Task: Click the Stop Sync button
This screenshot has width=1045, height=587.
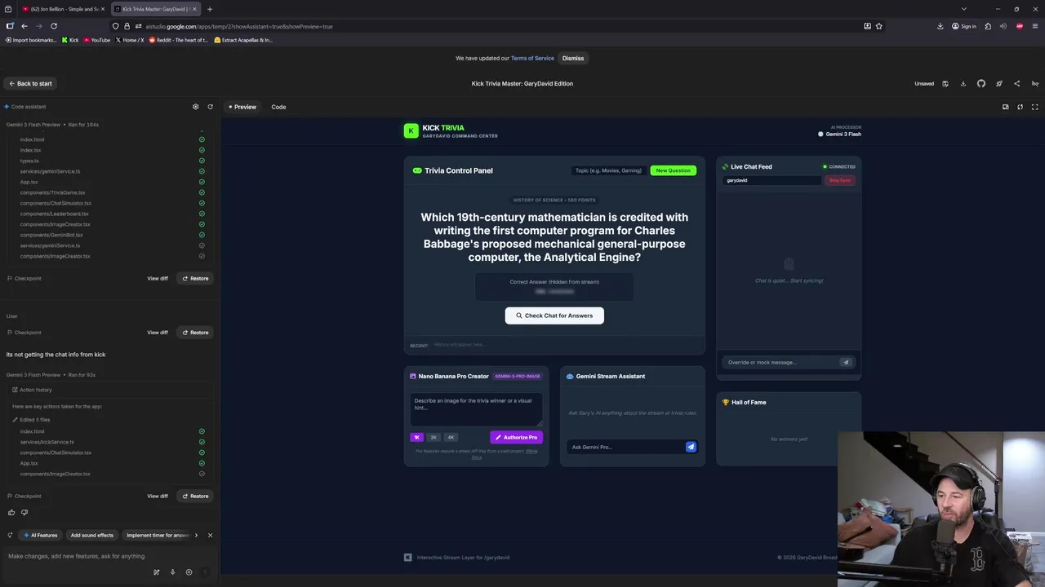Action: click(x=839, y=180)
